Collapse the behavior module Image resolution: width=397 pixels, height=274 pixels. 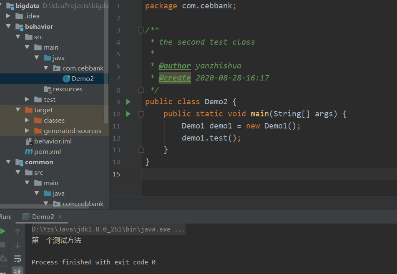[8, 26]
